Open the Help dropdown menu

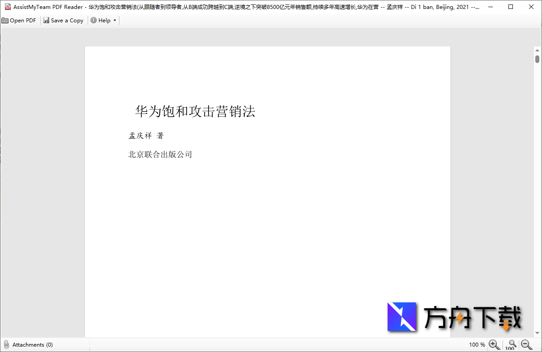[x=103, y=20]
